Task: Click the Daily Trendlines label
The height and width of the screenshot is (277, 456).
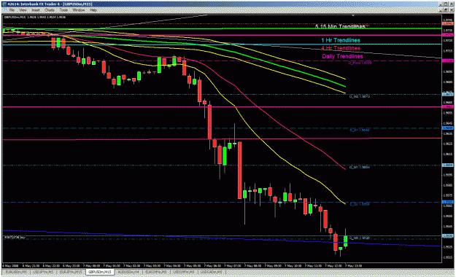Action: point(342,56)
